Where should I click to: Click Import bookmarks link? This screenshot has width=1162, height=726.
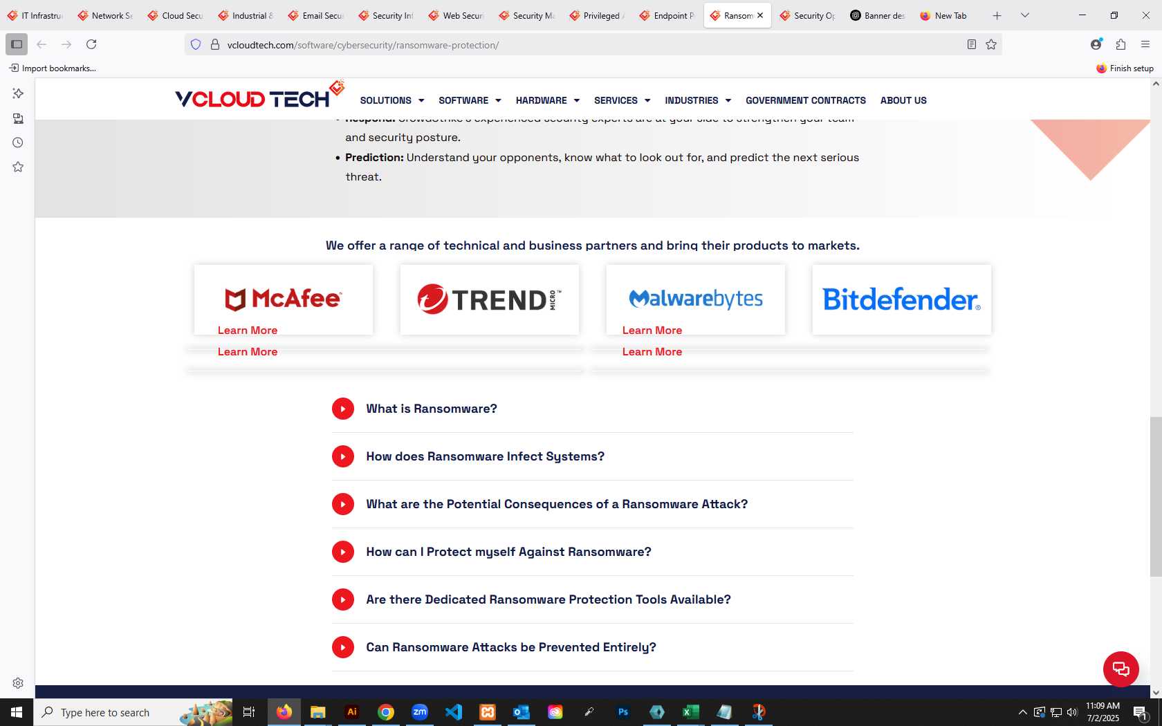coord(53,68)
